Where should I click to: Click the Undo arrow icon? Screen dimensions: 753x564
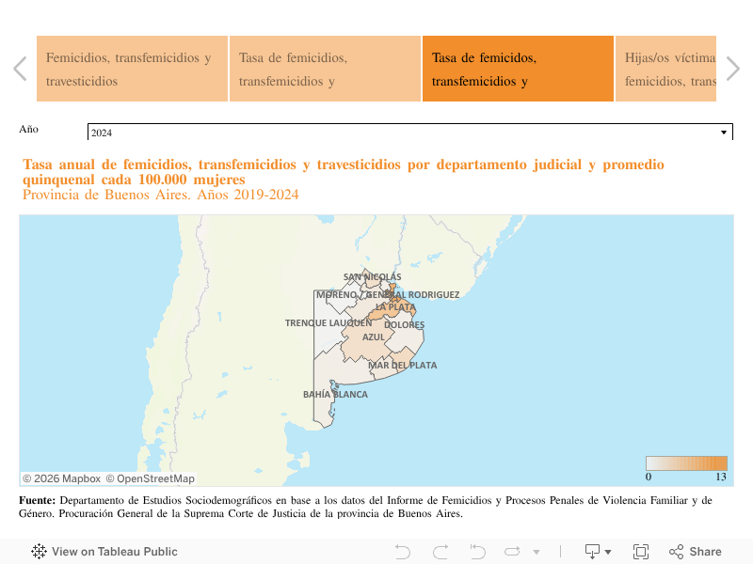point(403,552)
